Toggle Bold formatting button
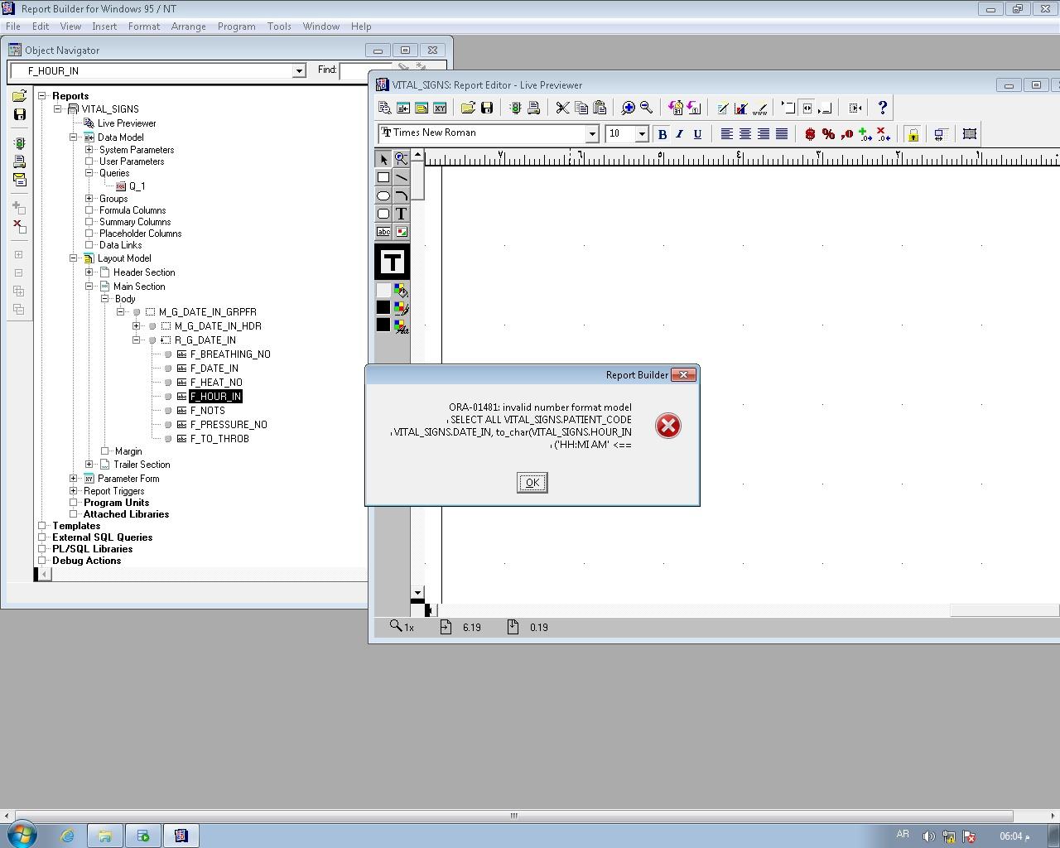 pos(662,134)
